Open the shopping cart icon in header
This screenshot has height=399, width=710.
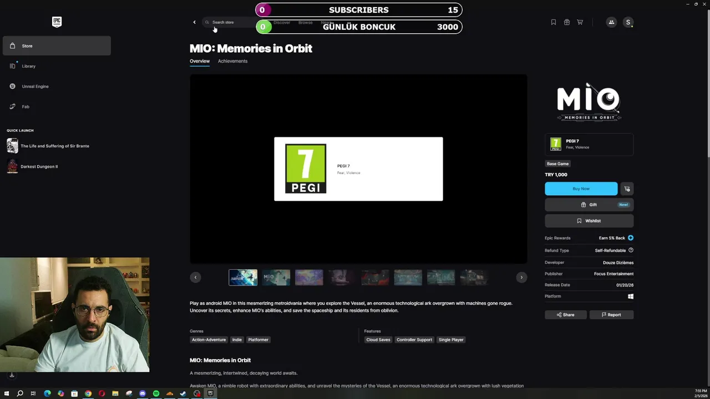pyautogui.click(x=580, y=22)
